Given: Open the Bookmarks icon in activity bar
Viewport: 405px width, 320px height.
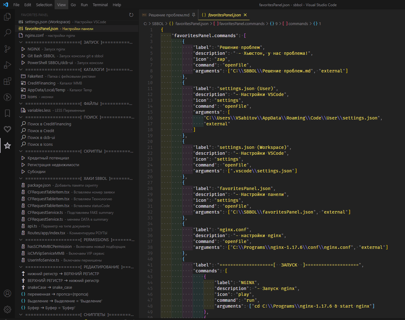Looking at the screenshot, I should 7,113.
